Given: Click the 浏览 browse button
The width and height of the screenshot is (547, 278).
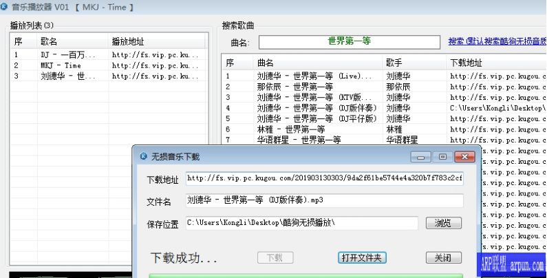Looking at the screenshot, I should (x=443, y=223).
